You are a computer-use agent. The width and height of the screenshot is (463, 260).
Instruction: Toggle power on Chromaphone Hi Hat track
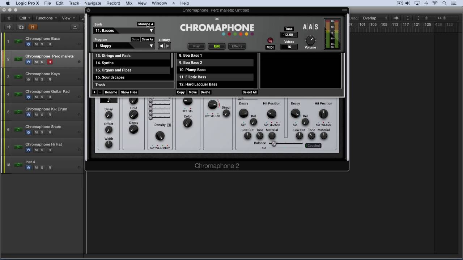pos(28,150)
